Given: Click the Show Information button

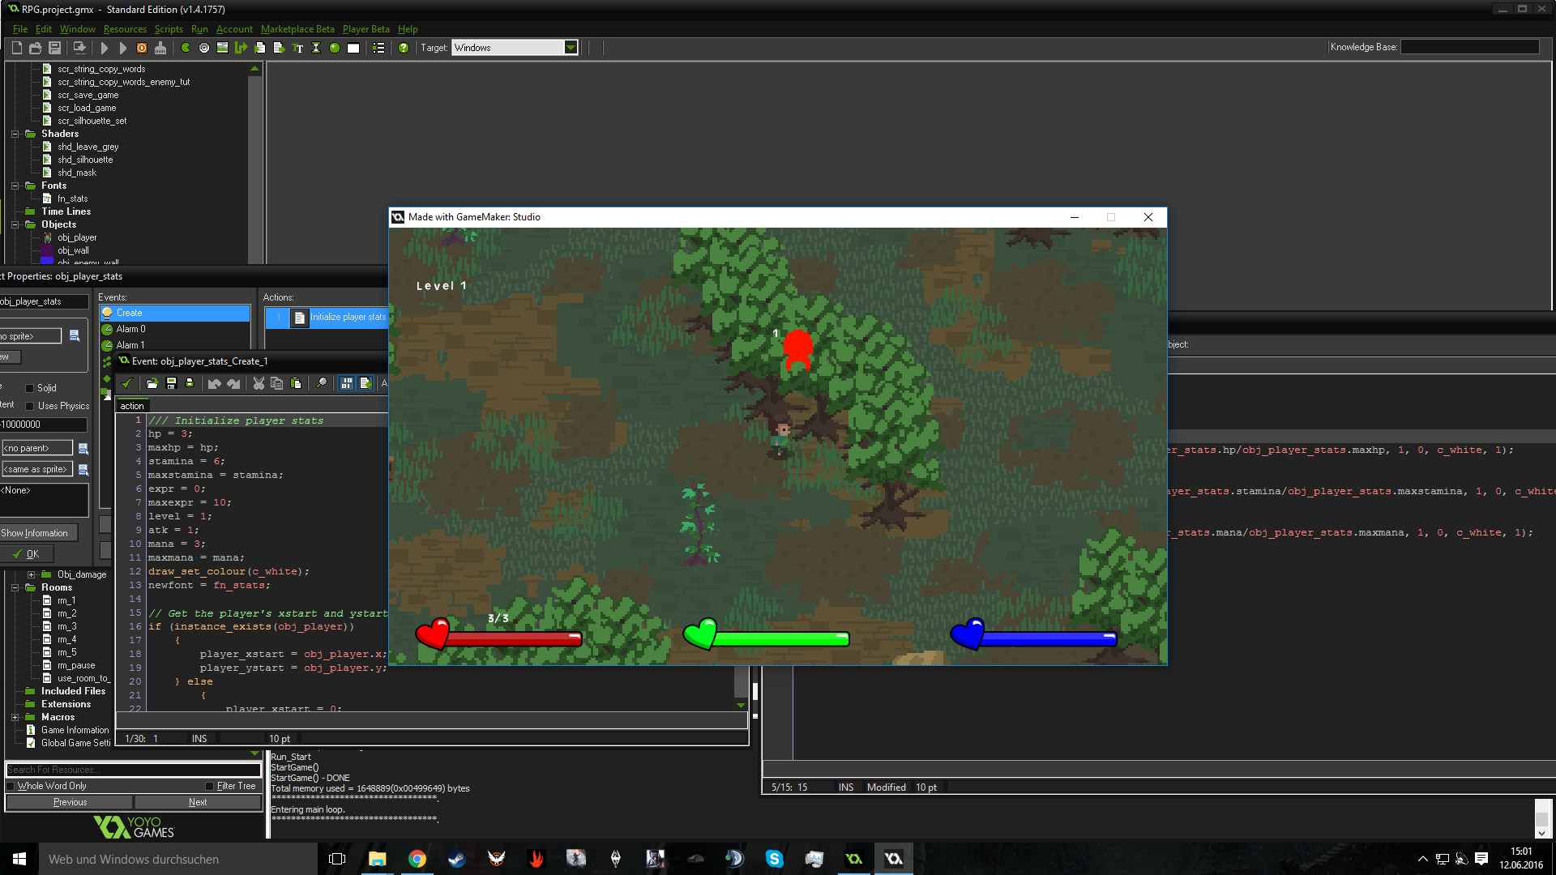Looking at the screenshot, I should pyautogui.click(x=38, y=533).
